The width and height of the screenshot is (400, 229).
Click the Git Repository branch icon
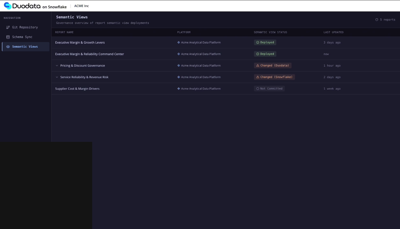coord(7,27)
